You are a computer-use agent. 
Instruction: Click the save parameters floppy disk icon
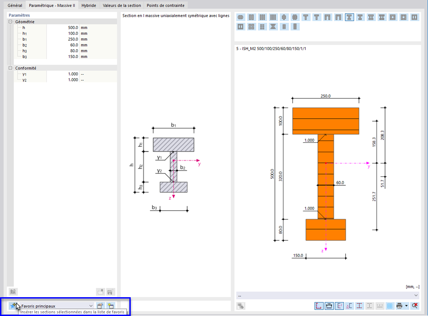pyautogui.click(x=110, y=292)
